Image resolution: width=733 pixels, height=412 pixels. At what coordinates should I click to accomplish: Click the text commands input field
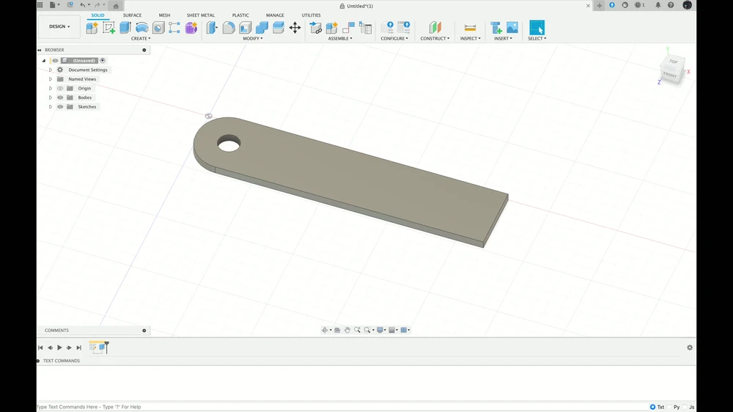point(342,407)
